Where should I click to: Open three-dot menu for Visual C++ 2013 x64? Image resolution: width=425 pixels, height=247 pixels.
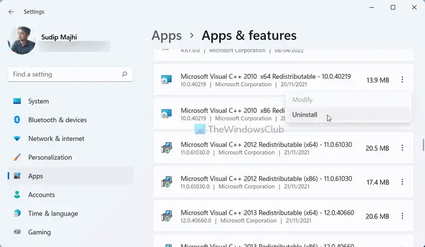point(402,216)
